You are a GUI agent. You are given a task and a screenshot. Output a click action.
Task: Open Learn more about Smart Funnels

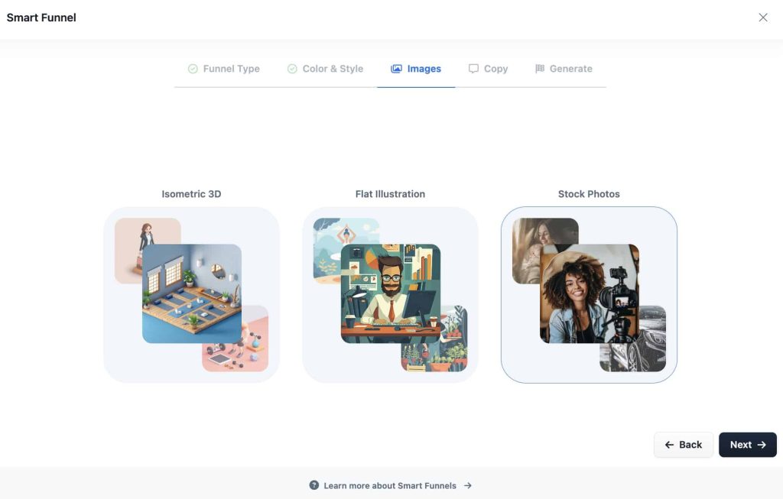click(390, 484)
